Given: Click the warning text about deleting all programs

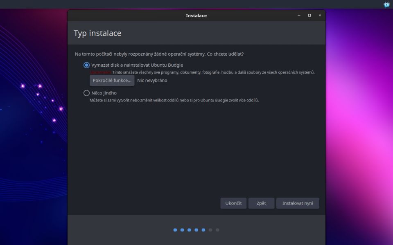Looking at the screenshot, I should [x=202, y=72].
